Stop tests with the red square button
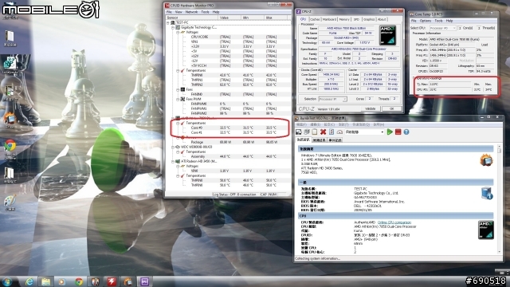 tap(398, 132)
